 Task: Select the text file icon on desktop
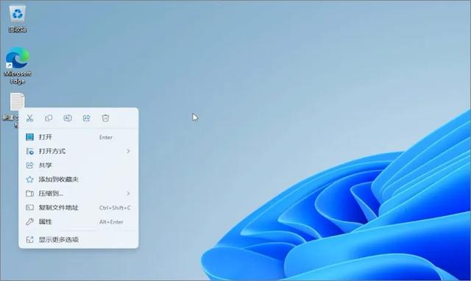click(17, 102)
